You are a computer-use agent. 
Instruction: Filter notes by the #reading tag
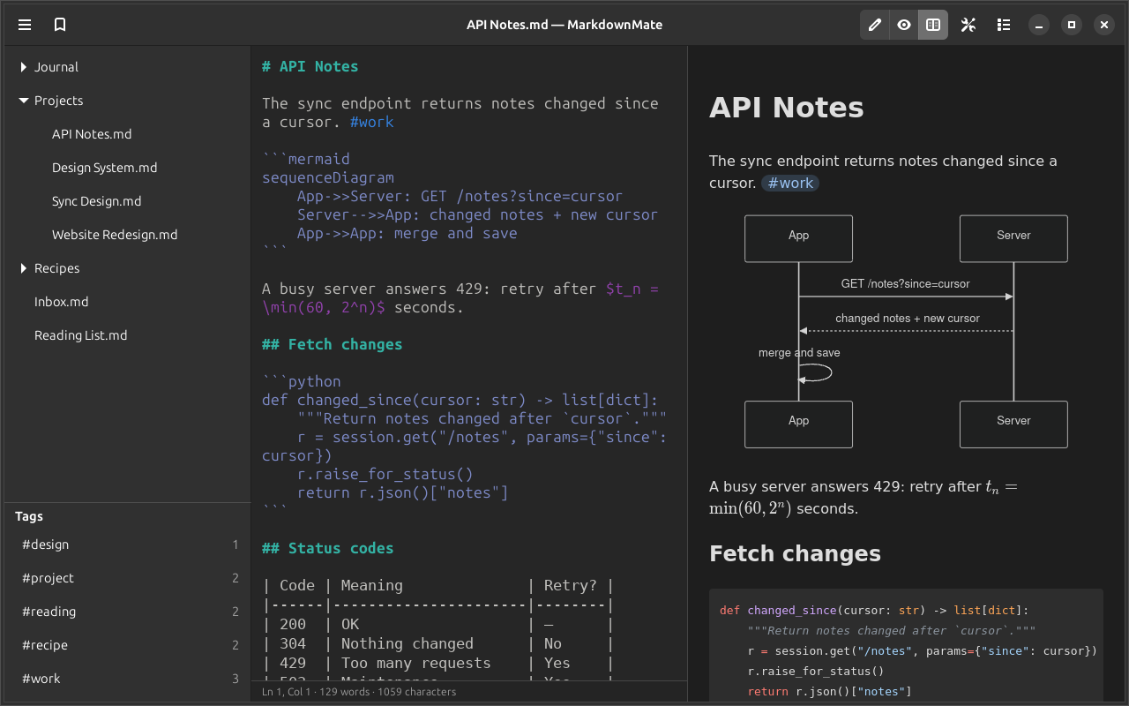coord(128,612)
